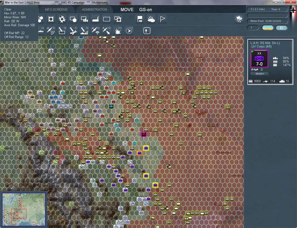The height and width of the screenshot is (228, 297).
Task: Click the rectangles-with-target toolbar icon
Action: (118, 19)
